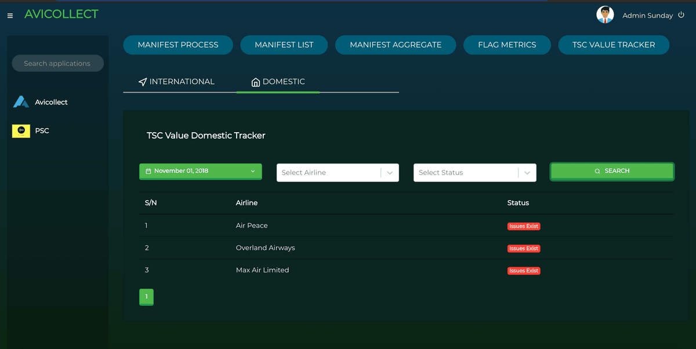
Task: Click the calendar icon in date picker
Action: pyautogui.click(x=148, y=172)
